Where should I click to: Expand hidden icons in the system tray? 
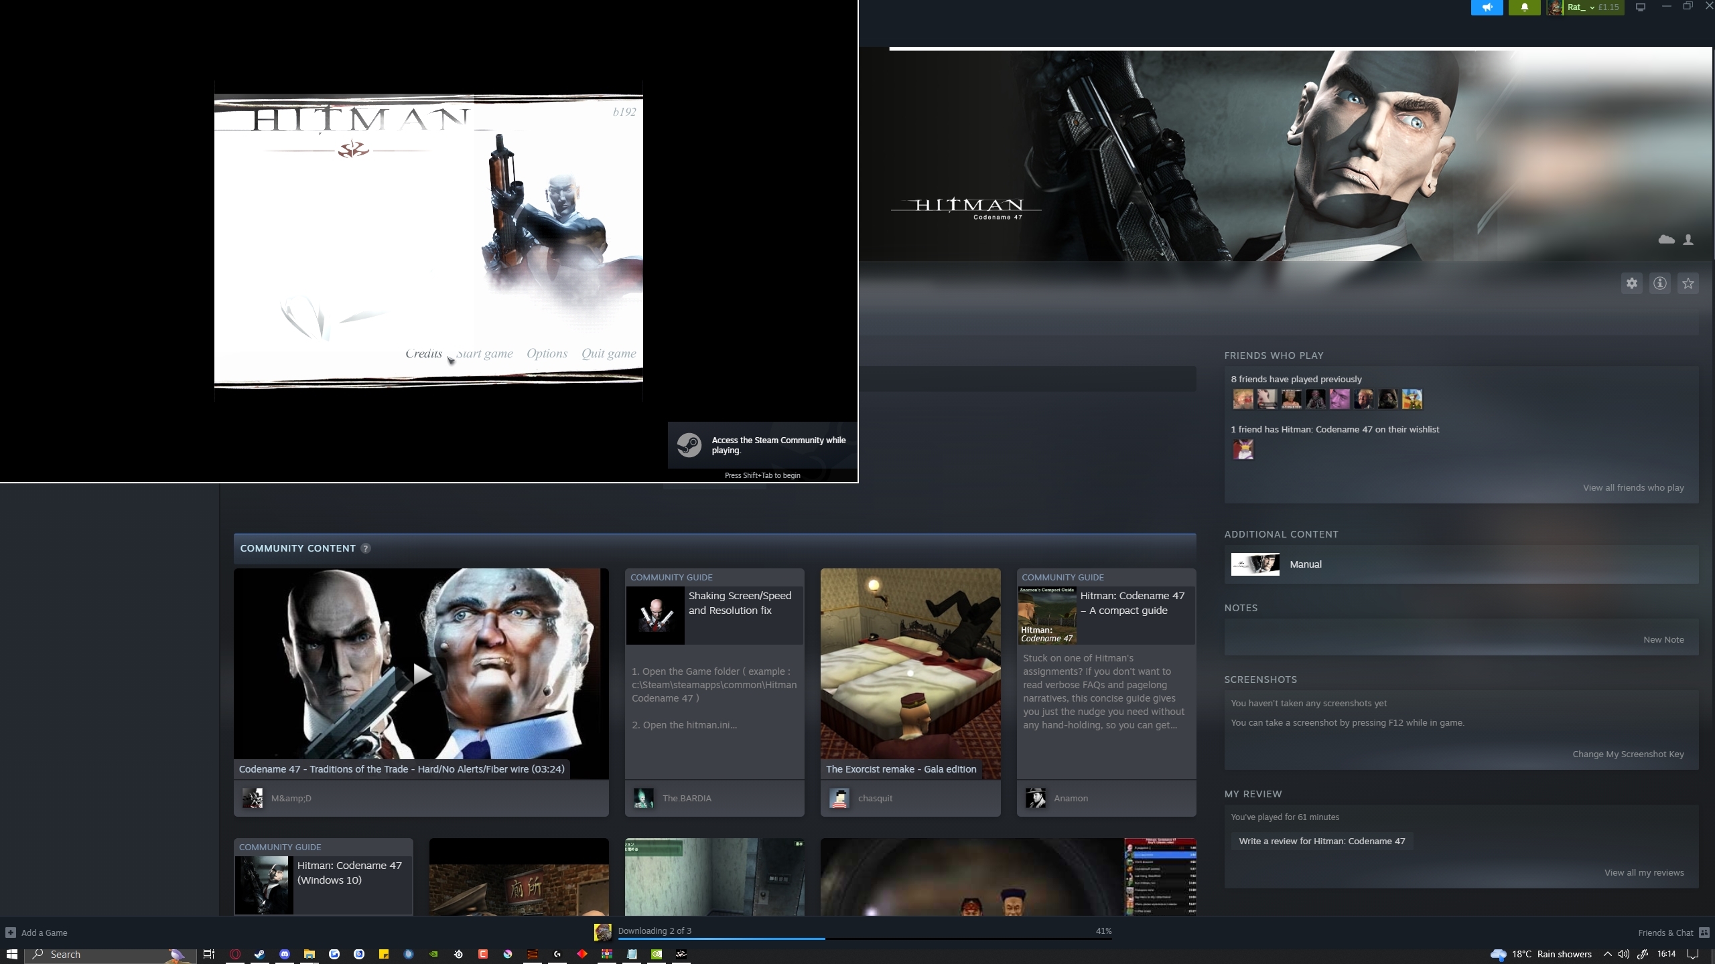(1607, 954)
